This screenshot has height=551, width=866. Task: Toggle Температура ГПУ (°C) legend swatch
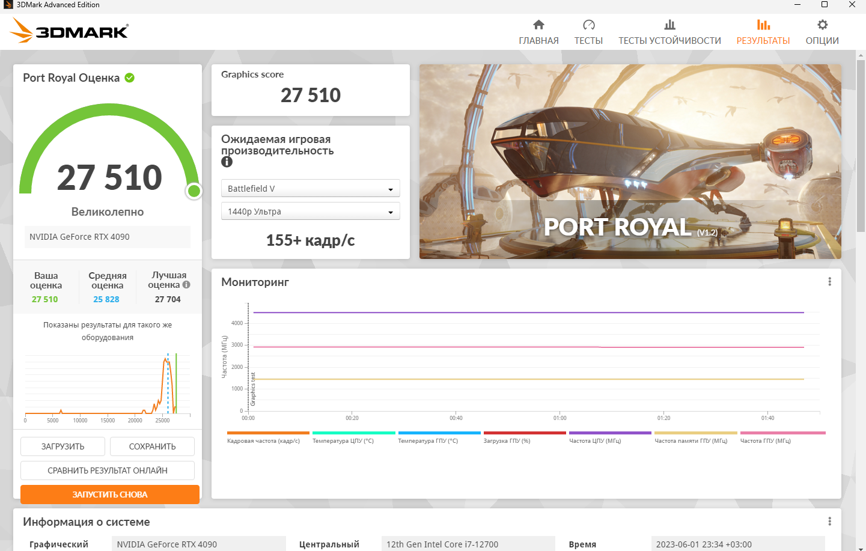[439, 433]
